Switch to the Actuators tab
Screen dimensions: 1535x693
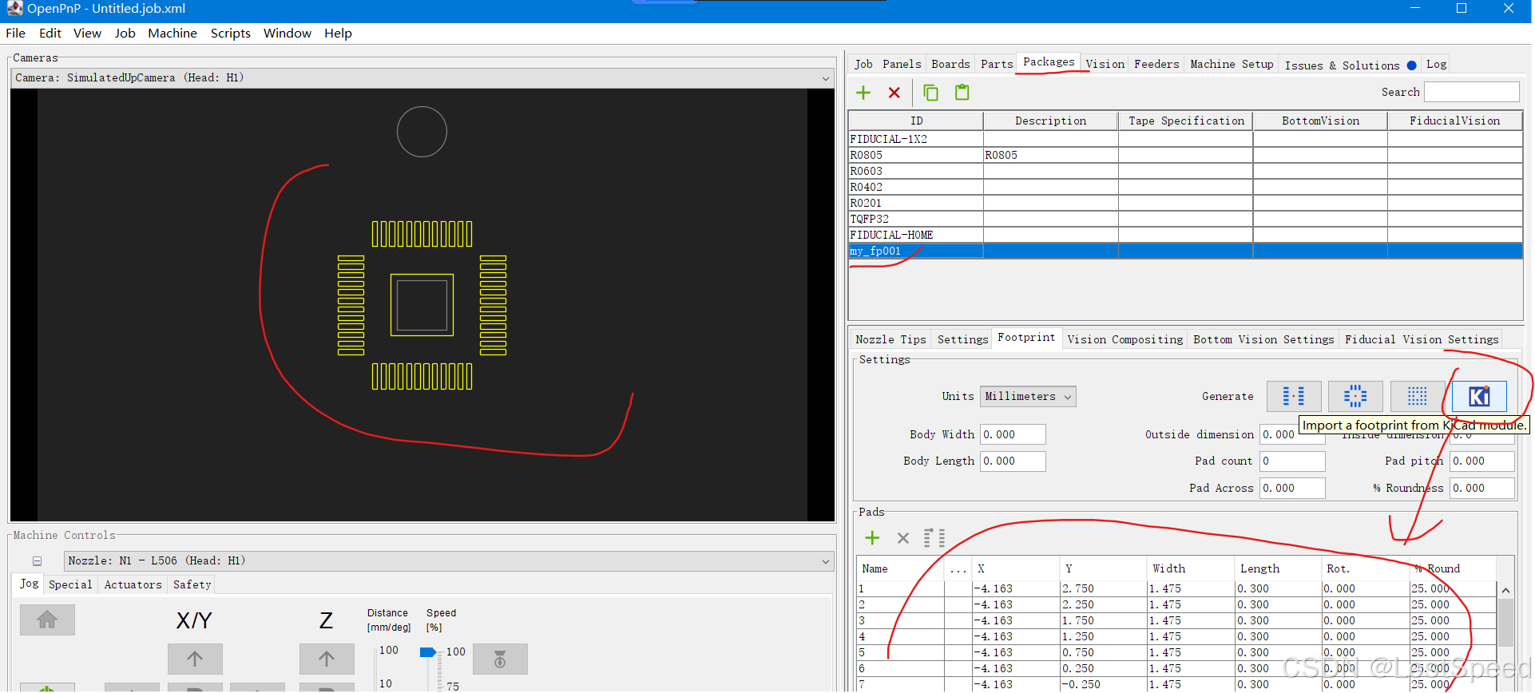pyautogui.click(x=133, y=584)
